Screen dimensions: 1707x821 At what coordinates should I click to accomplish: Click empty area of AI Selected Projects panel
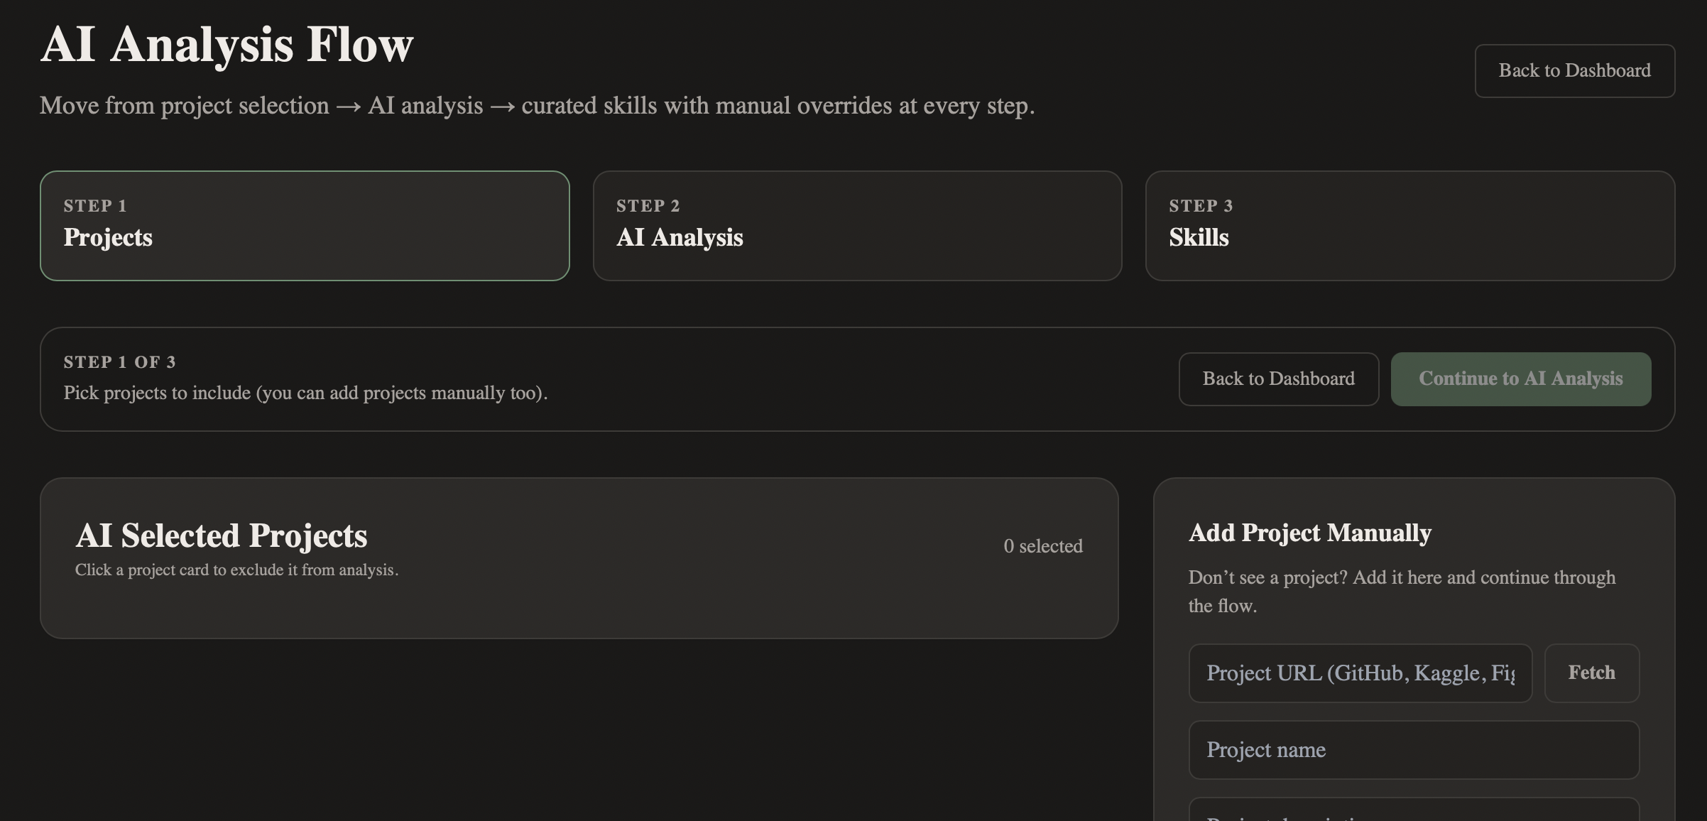[x=675, y=604]
